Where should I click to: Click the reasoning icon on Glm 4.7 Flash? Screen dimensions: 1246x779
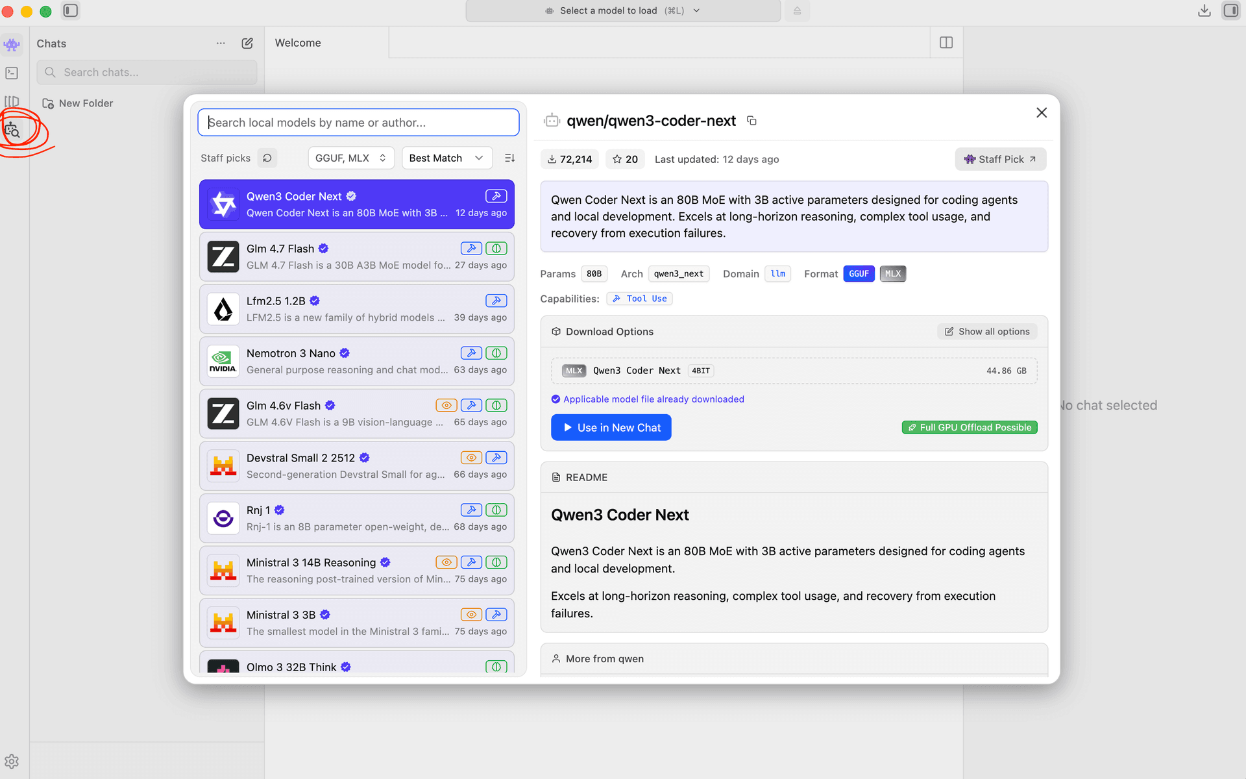pos(496,249)
